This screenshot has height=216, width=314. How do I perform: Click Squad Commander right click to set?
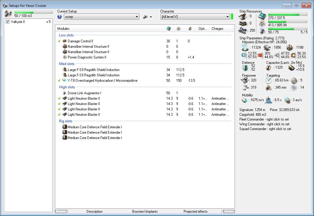265,129
